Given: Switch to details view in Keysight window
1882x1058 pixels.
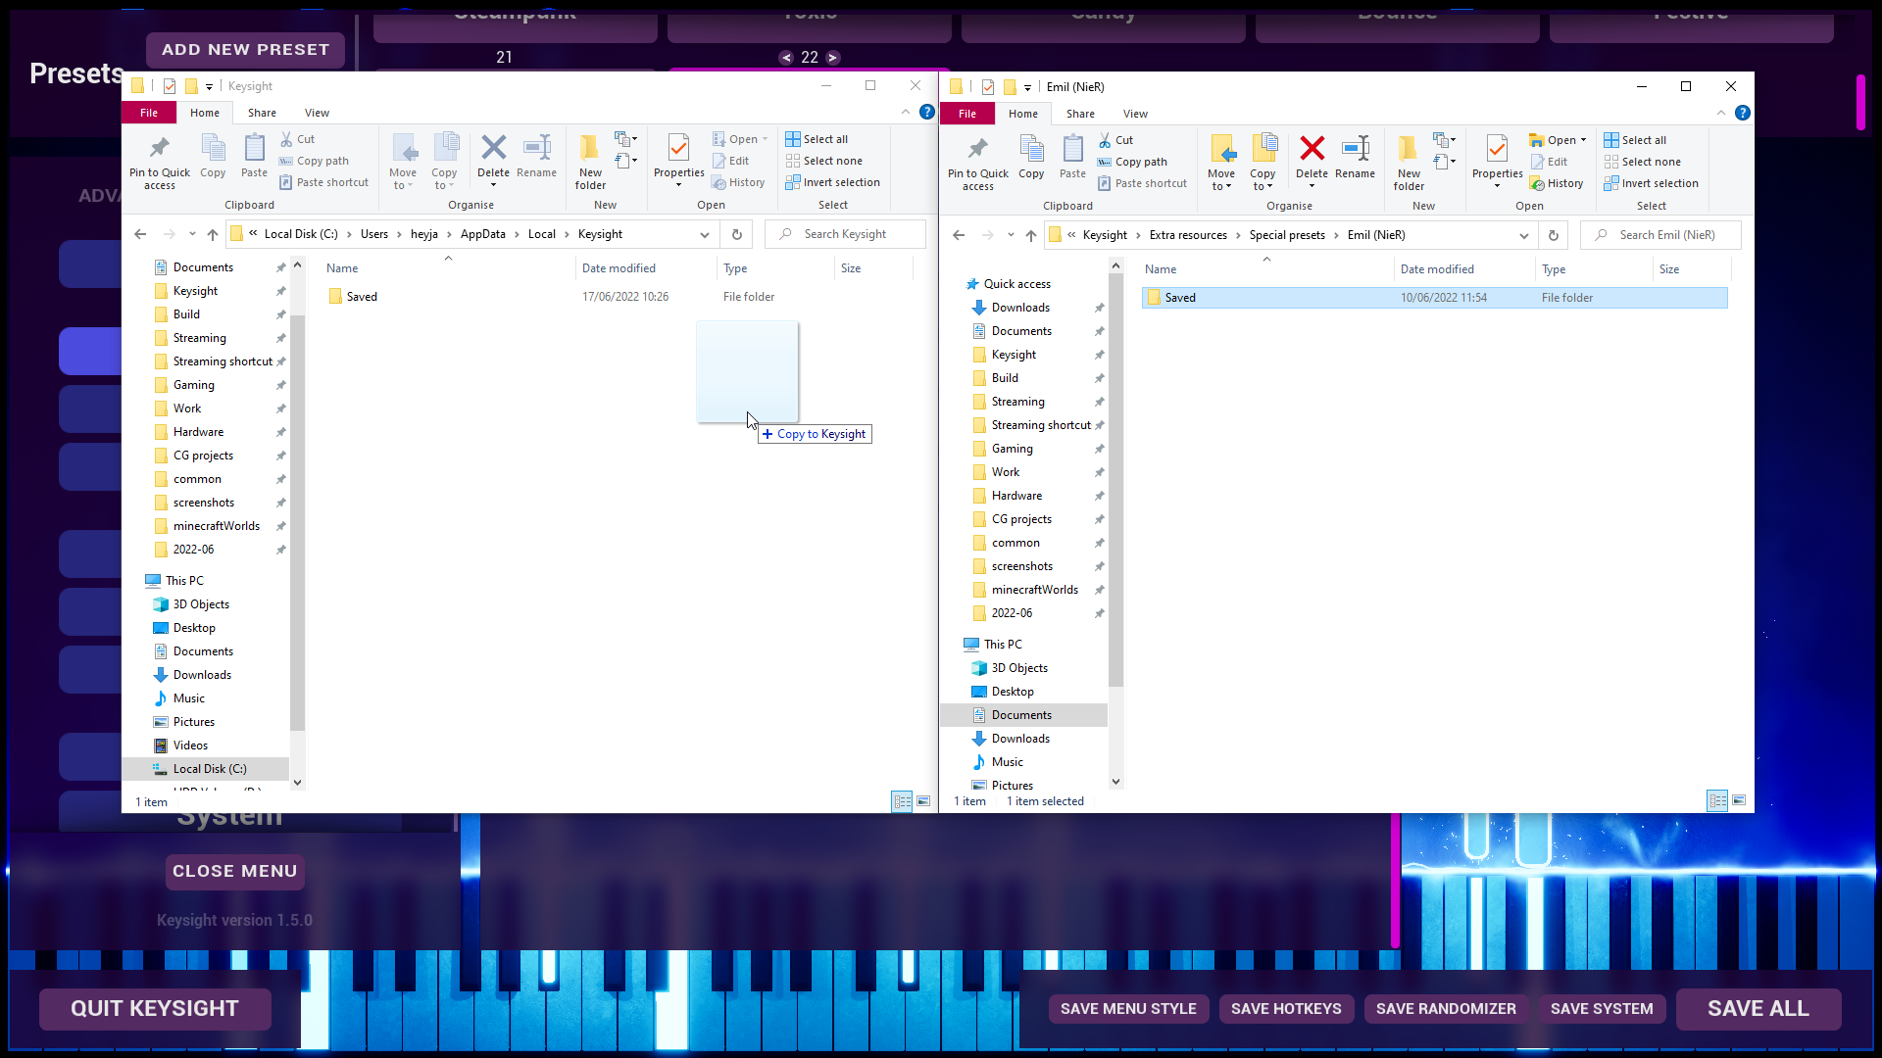Looking at the screenshot, I should point(902,801).
